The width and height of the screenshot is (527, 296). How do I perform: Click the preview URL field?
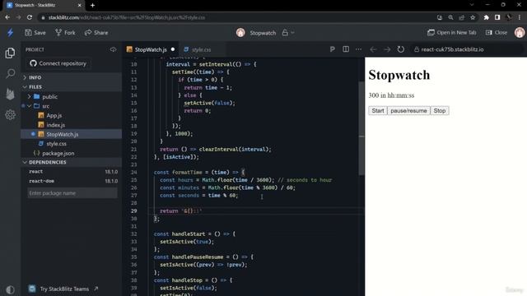pos(467,49)
